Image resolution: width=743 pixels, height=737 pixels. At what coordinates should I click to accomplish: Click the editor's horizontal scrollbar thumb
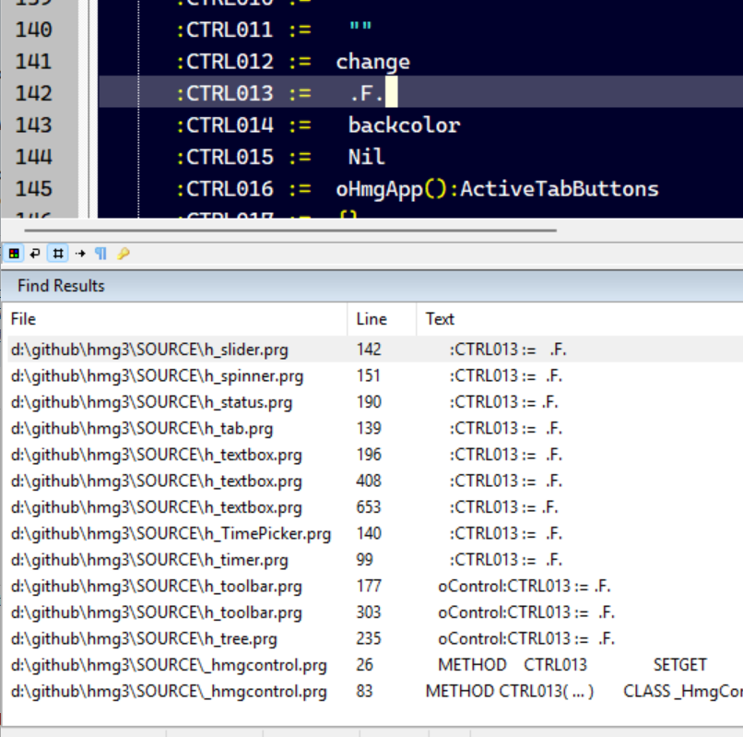290,231
